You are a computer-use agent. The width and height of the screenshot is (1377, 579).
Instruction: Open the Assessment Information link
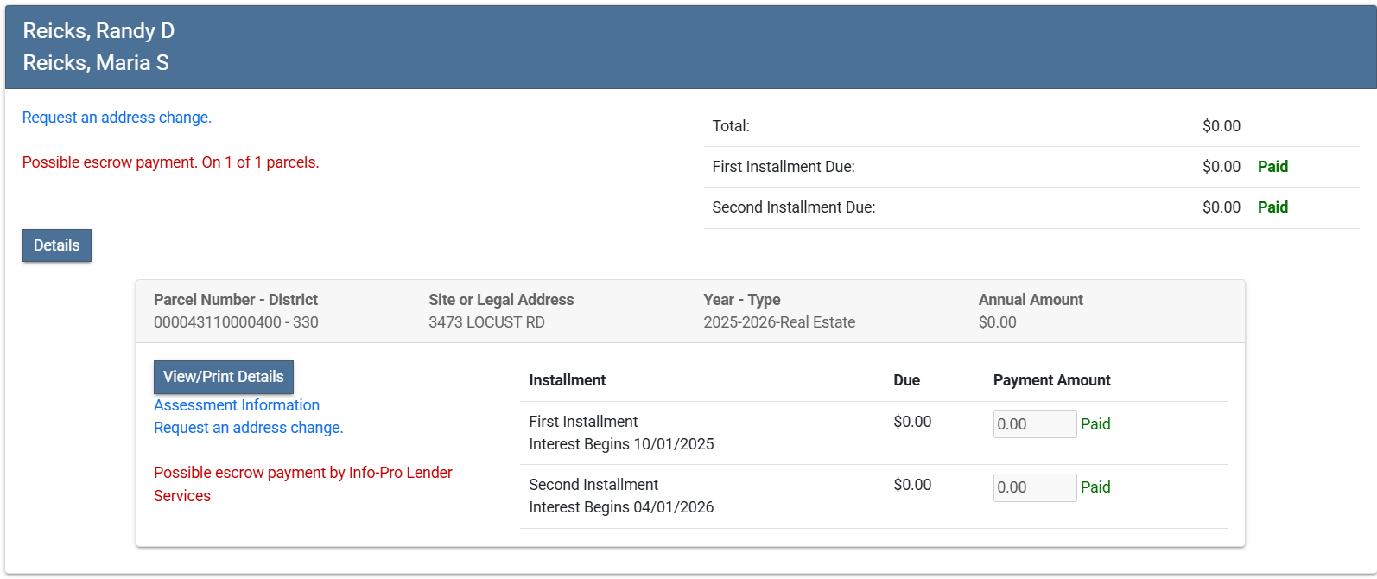pos(237,405)
